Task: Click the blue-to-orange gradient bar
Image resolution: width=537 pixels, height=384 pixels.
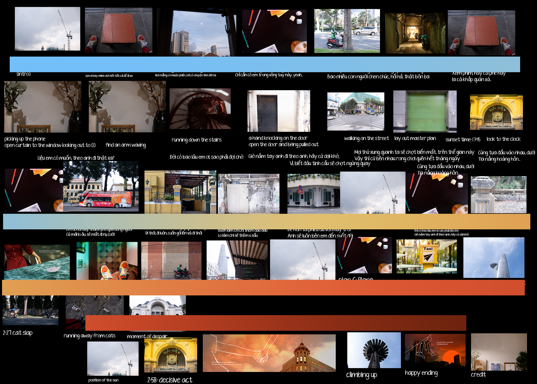Action: coord(266,222)
